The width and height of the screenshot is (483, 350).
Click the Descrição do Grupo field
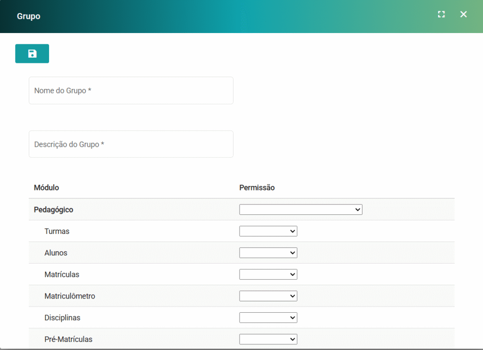131,144
